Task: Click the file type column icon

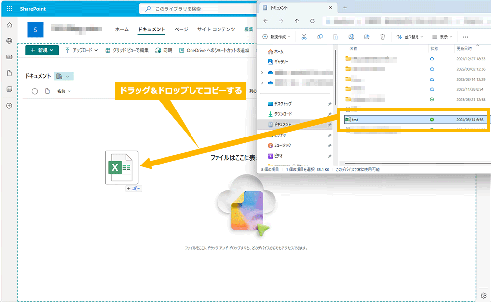Action: pos(47,91)
